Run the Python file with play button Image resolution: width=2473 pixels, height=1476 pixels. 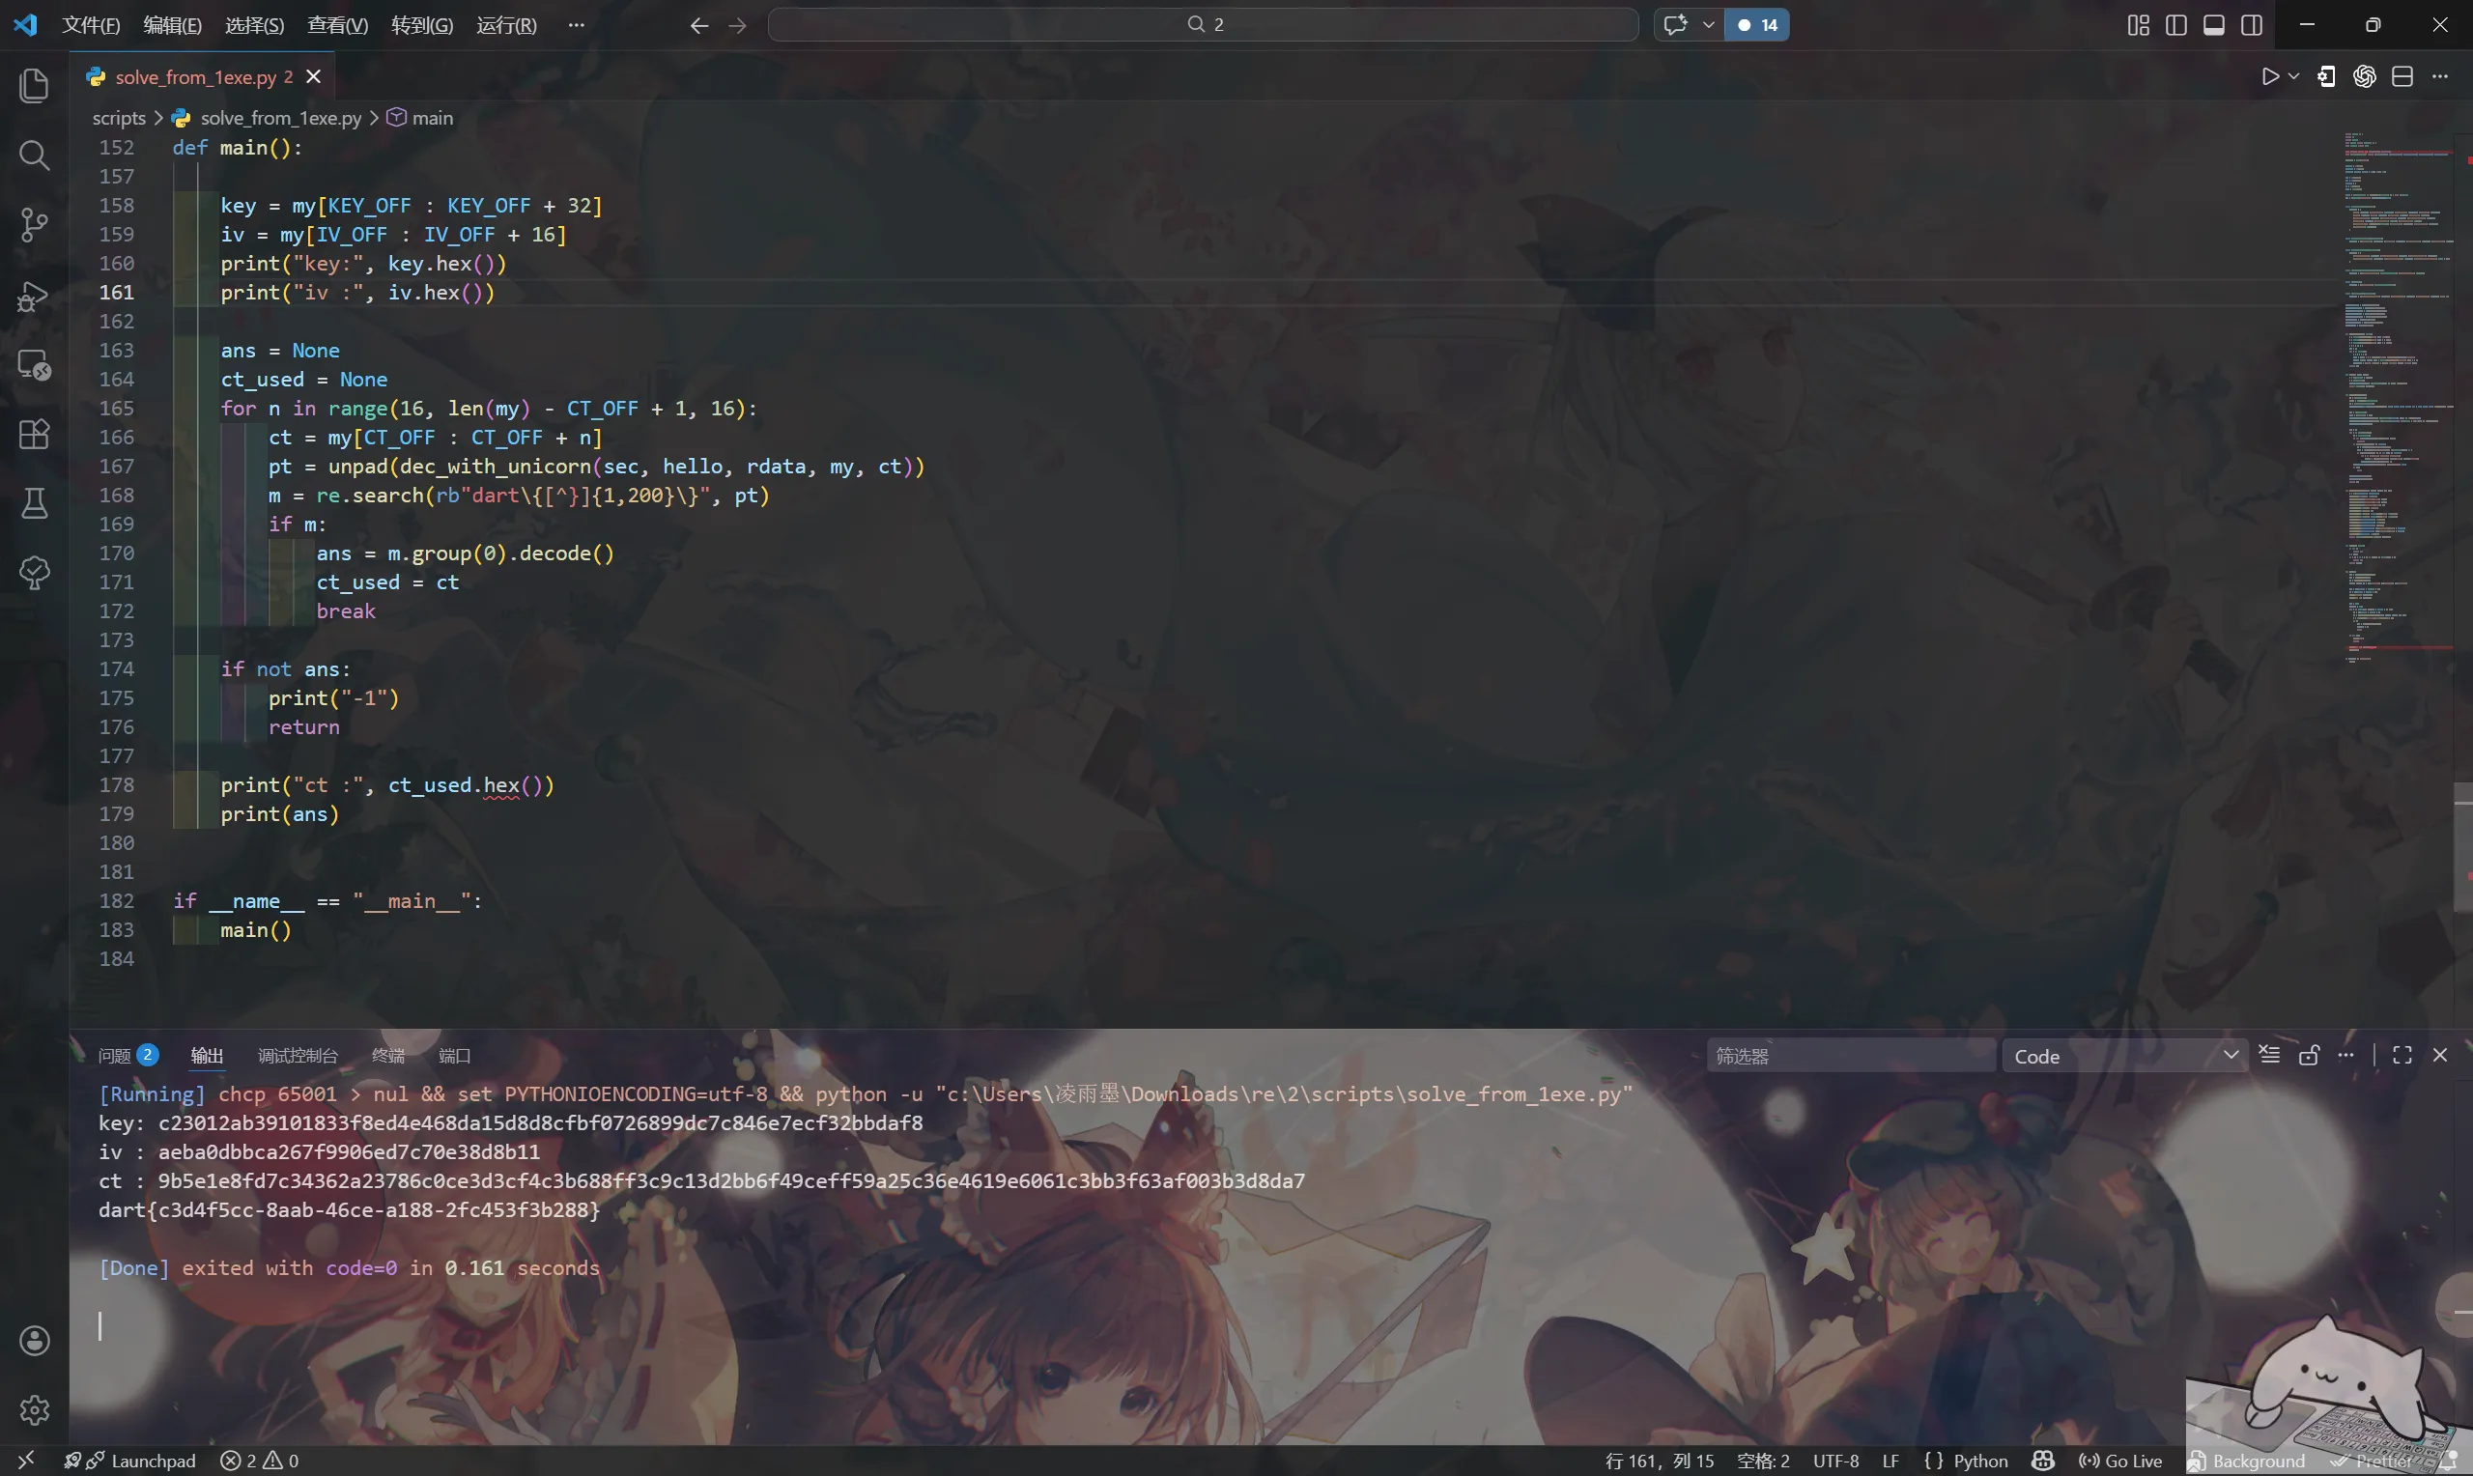click(2270, 76)
